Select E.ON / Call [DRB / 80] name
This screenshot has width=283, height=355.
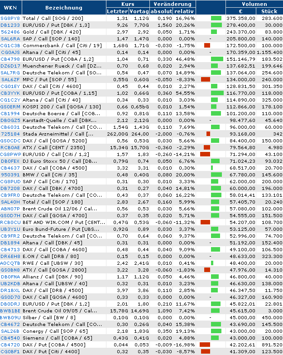pyautogui.click(x=51, y=256)
